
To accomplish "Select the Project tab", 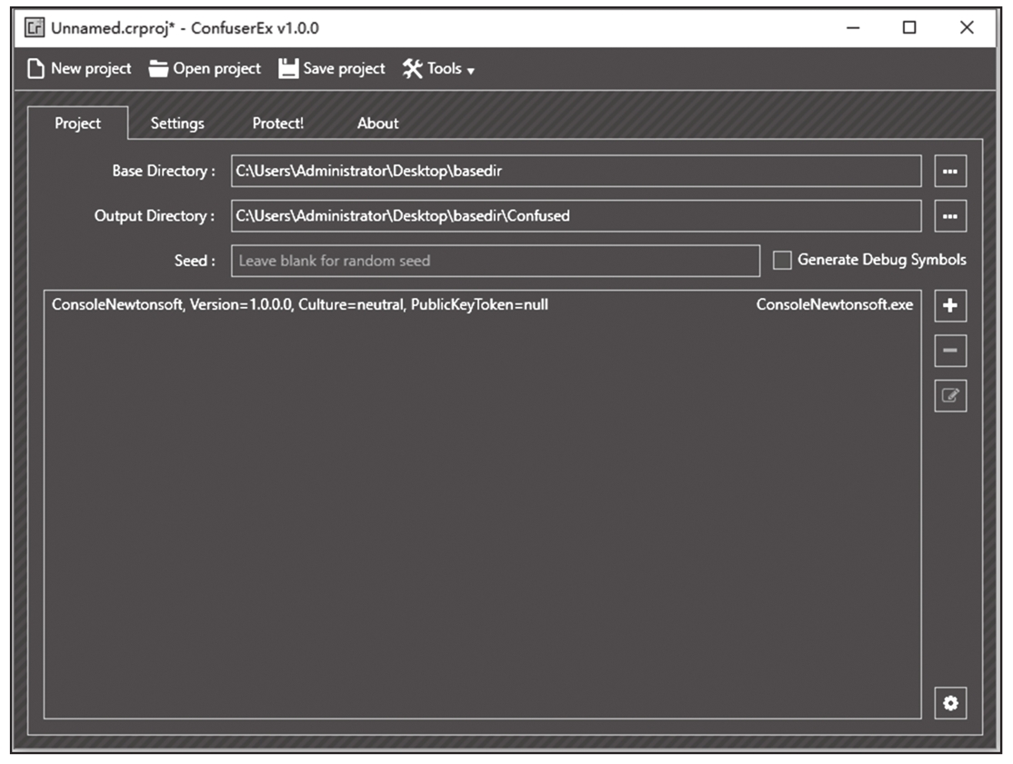I will pyautogui.click(x=78, y=124).
